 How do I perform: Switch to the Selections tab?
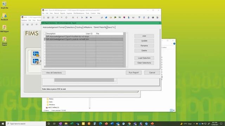pos(70,27)
